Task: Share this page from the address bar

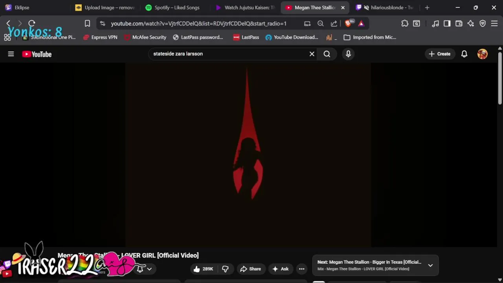Action: coord(334,24)
